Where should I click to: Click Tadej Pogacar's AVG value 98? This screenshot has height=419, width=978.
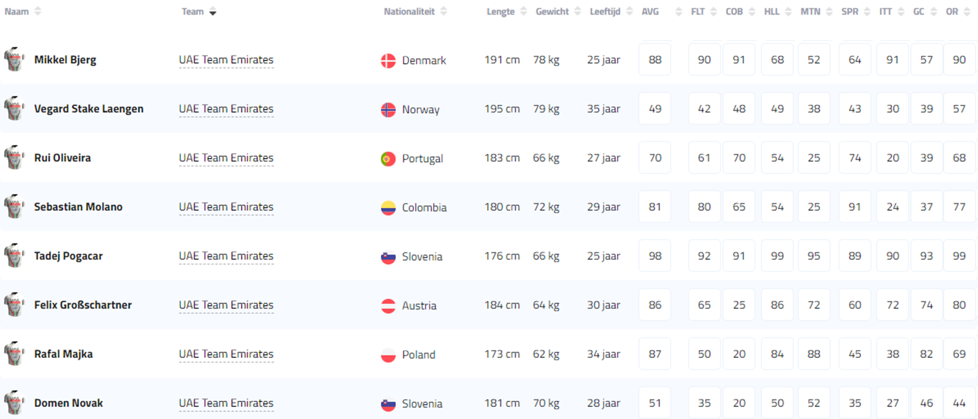pyautogui.click(x=655, y=256)
